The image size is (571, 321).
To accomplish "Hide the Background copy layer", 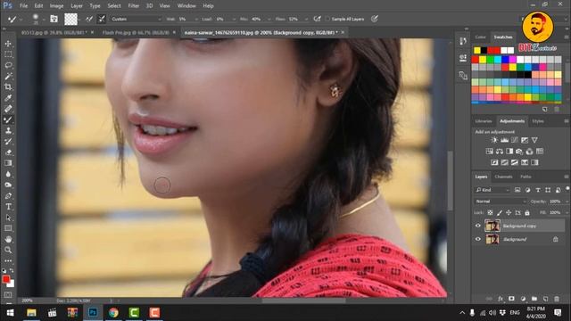I will (x=478, y=226).
